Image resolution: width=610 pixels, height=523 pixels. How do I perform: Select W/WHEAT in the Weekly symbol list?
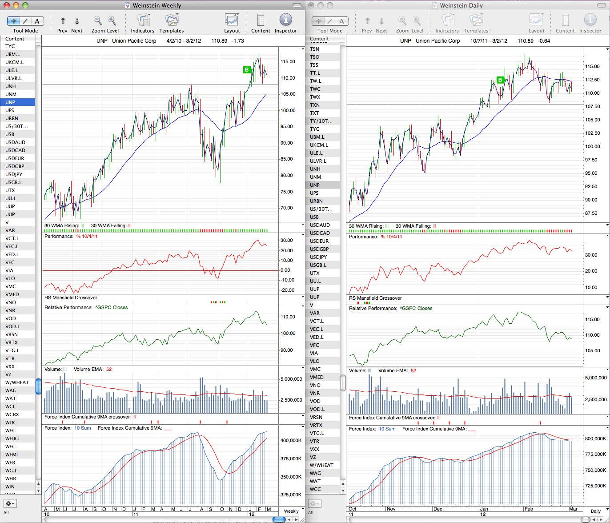coord(18,382)
